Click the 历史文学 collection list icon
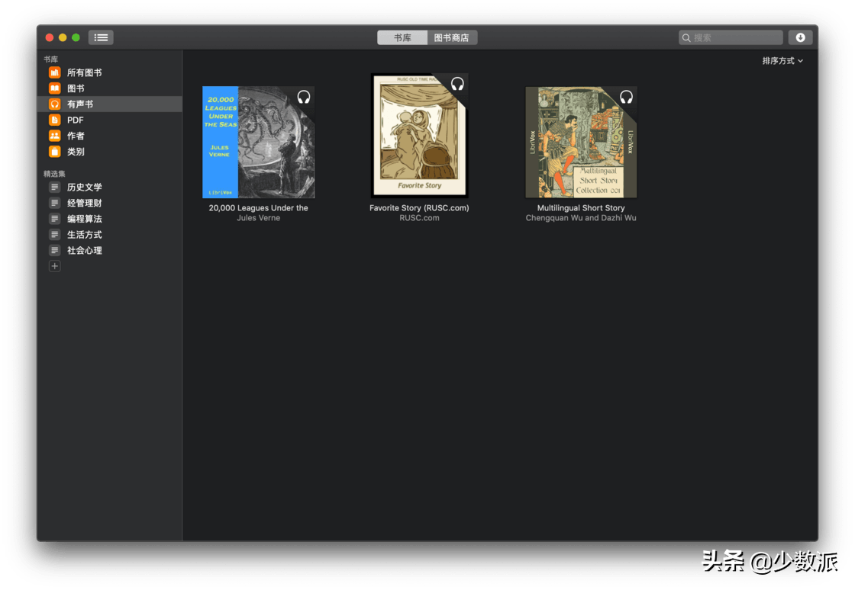Image resolution: width=855 pixels, height=590 pixels. click(54, 187)
